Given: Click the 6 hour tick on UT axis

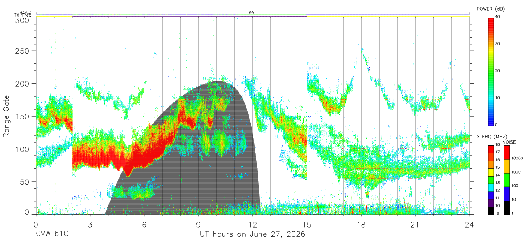Looking at the screenshot, I should point(144,224).
